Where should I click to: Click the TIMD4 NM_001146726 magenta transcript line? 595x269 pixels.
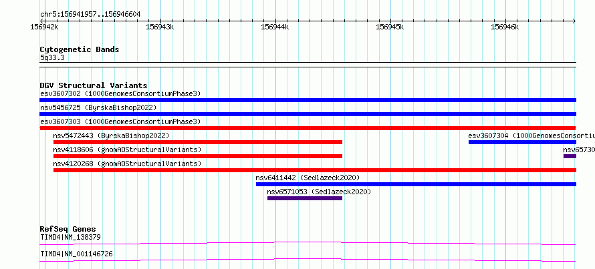tap(308, 260)
